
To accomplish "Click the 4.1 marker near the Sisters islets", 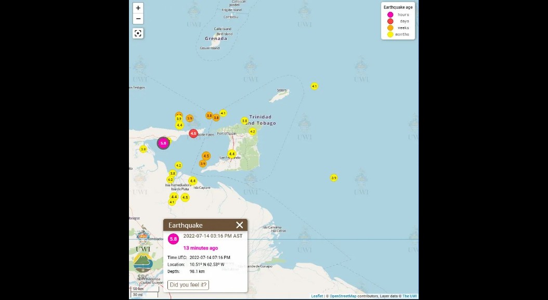I will (x=314, y=86).
